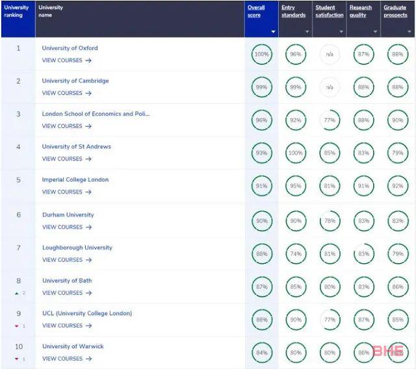Open University of St Andrews link
This screenshot has width=416, height=369.
77,147
